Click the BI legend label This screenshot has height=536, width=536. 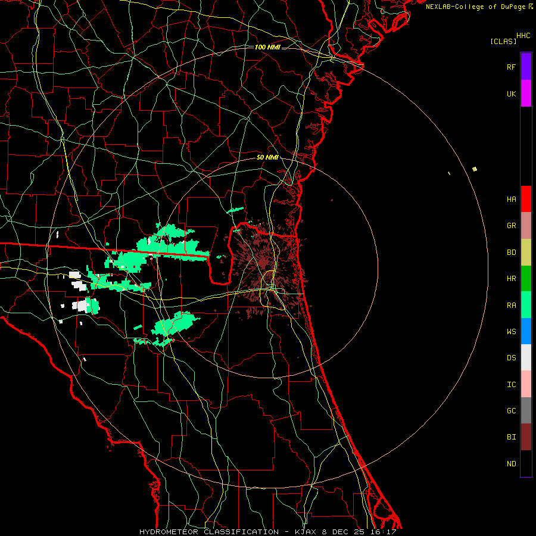tap(511, 437)
